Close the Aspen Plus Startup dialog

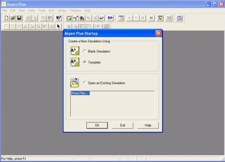(x=158, y=33)
